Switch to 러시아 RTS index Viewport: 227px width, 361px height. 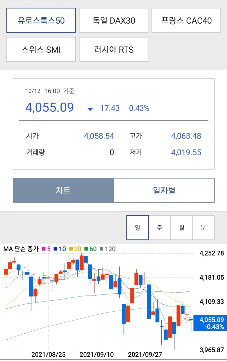(113, 49)
